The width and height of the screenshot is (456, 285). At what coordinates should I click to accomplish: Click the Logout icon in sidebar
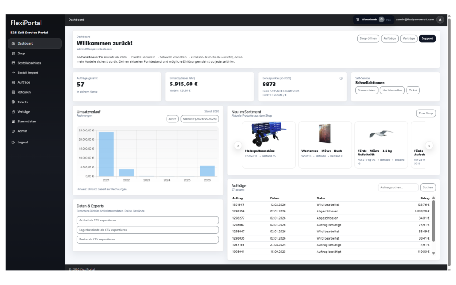[x=13, y=142]
